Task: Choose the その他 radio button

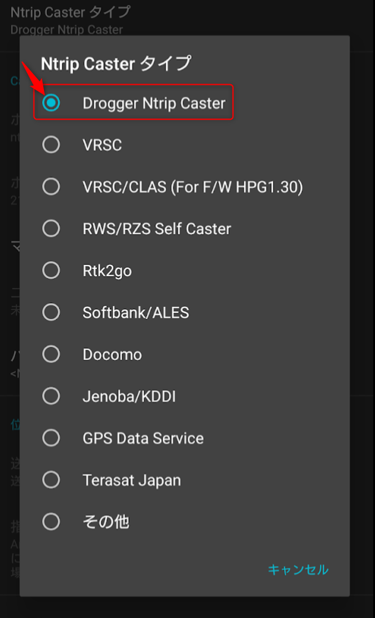Action: pos(51,522)
